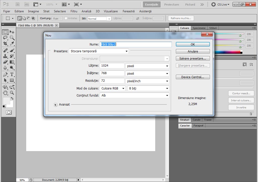The image size is (258, 182).
Task: Reset to default foreground and background colors
Action: click(x=4, y=107)
